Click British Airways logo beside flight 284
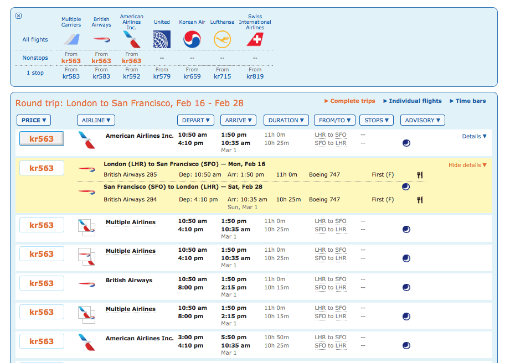 click(87, 192)
